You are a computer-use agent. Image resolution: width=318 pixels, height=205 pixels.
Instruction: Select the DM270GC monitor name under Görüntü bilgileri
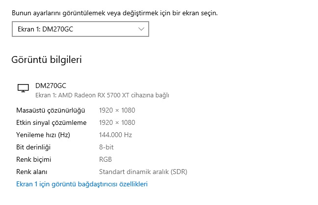tap(51, 86)
